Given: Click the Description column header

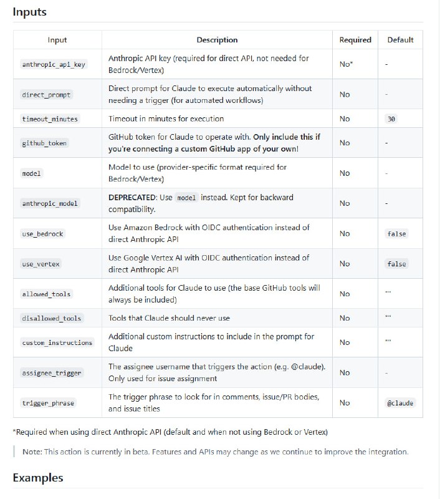Looking at the screenshot, I should click(x=217, y=40).
